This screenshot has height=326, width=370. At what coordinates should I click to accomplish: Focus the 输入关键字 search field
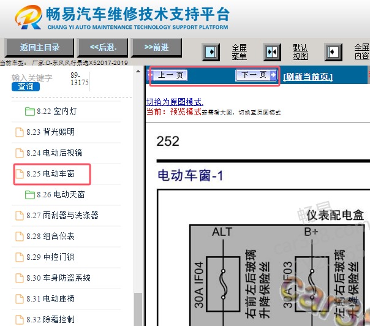coord(32,78)
